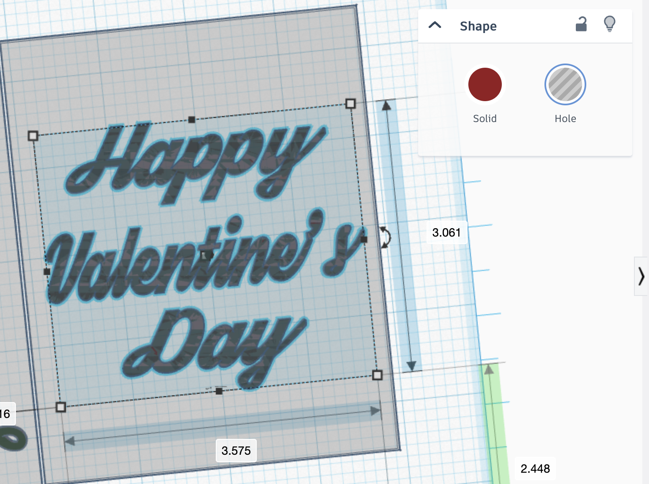Click the 3.061 height dimension field
The width and height of the screenshot is (649, 484).
(447, 232)
